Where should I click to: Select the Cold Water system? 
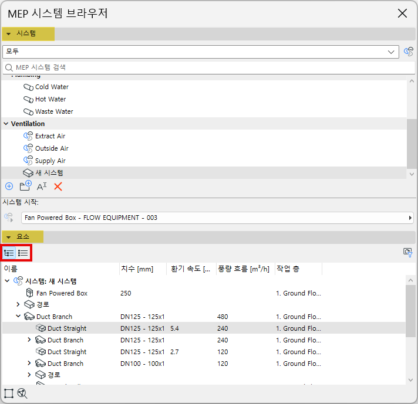click(x=204, y=87)
